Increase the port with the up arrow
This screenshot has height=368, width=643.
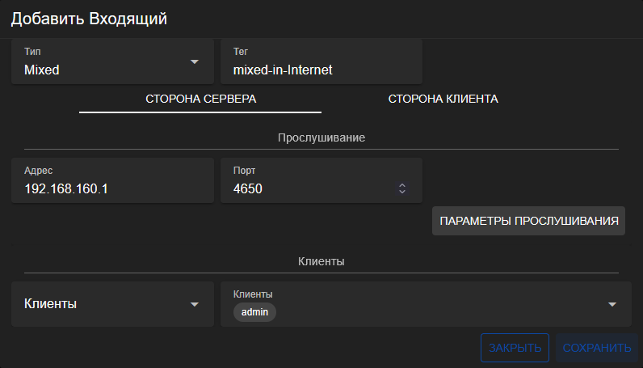point(402,185)
